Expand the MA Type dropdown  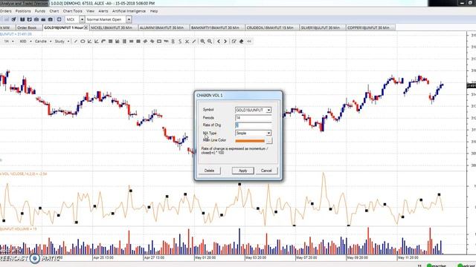(268, 133)
